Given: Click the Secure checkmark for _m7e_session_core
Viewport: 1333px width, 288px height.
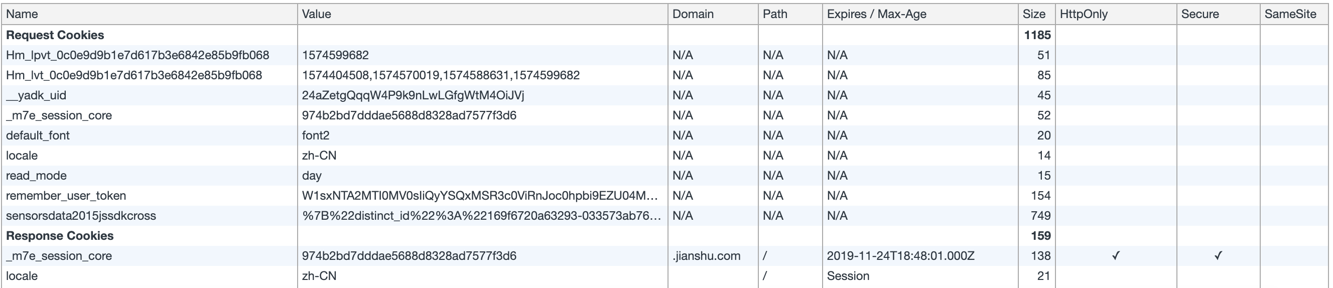Looking at the screenshot, I should [1218, 256].
